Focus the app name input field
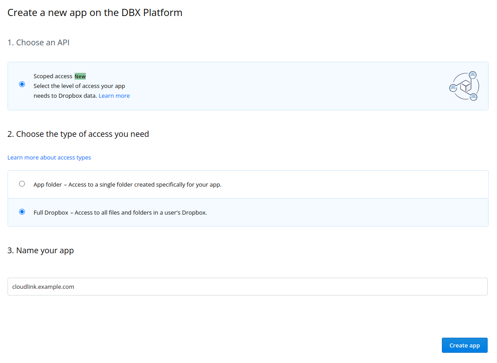The image size is (497, 363). click(x=247, y=287)
